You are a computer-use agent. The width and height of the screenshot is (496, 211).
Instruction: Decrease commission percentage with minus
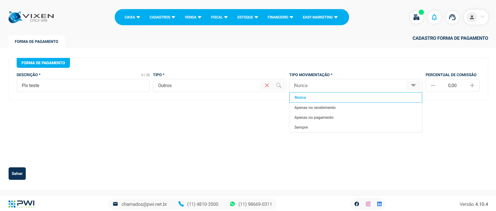coord(433,85)
